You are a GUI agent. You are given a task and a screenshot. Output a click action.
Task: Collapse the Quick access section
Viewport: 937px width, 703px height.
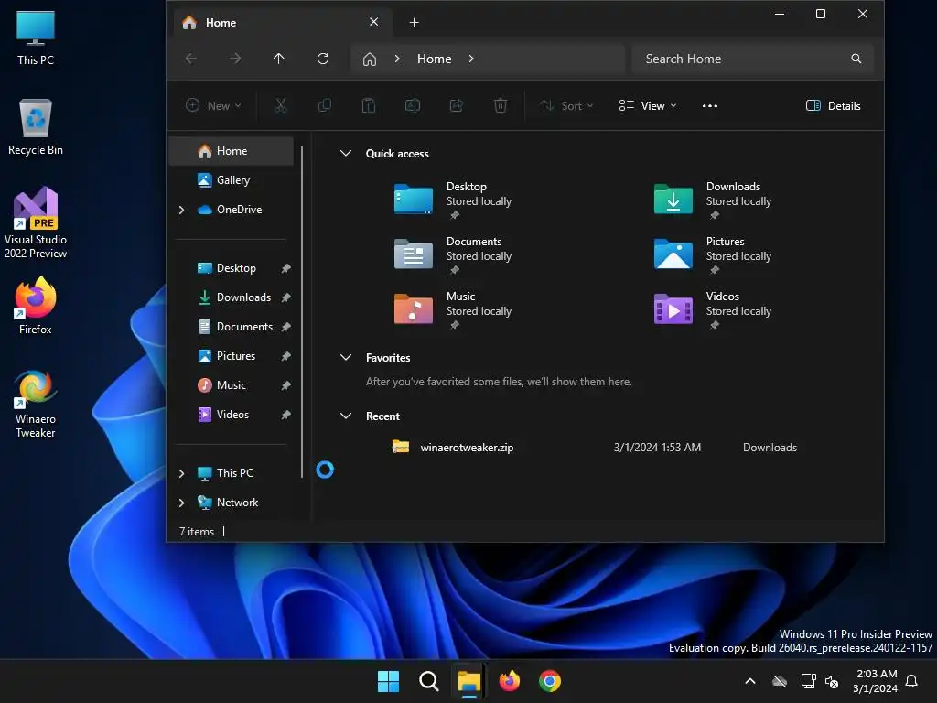click(x=345, y=153)
